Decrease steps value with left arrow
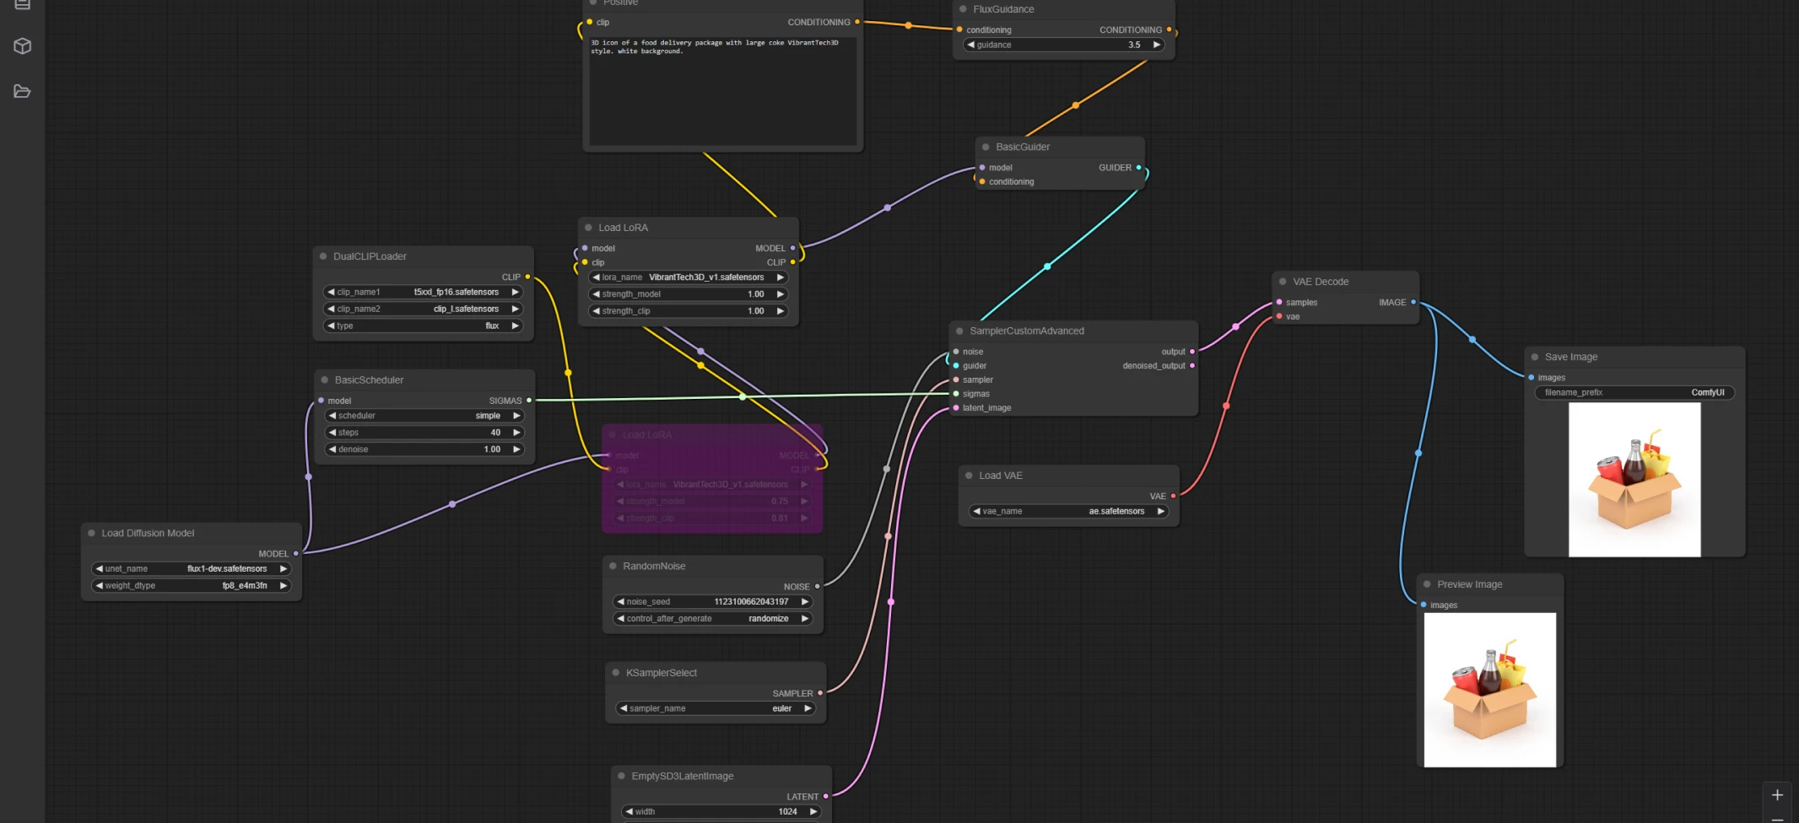1799x823 pixels. tap(332, 433)
